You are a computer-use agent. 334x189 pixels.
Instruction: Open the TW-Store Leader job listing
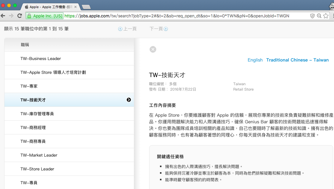tap(37, 169)
